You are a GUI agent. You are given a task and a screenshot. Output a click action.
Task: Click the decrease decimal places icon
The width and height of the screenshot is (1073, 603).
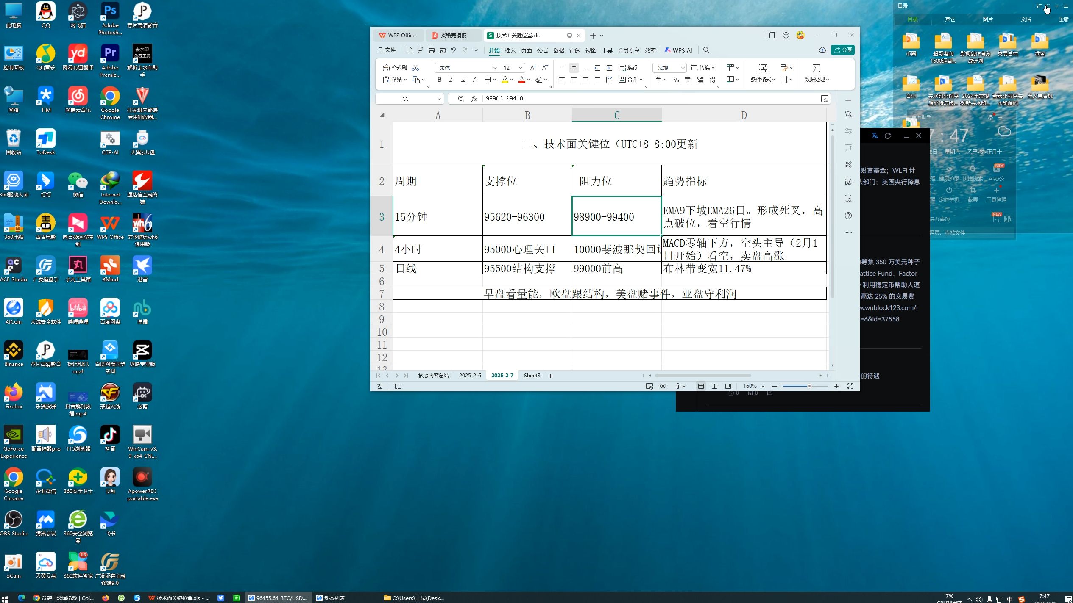pos(712,80)
